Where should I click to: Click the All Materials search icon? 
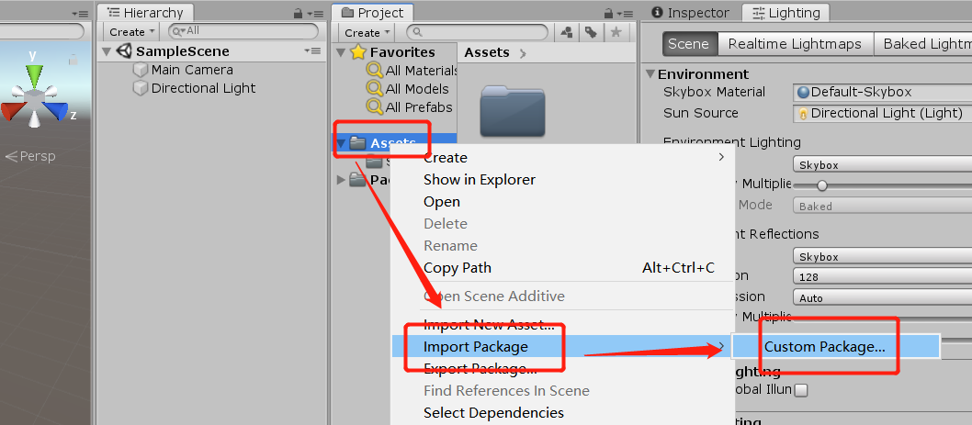[x=374, y=70]
